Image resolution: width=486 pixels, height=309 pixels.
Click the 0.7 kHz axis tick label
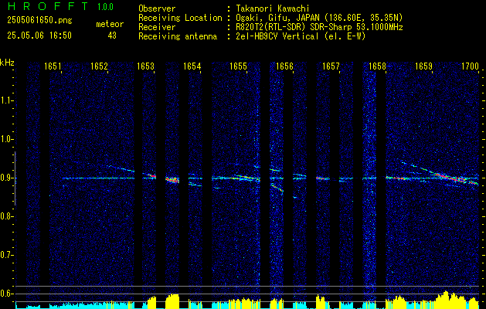(6, 255)
